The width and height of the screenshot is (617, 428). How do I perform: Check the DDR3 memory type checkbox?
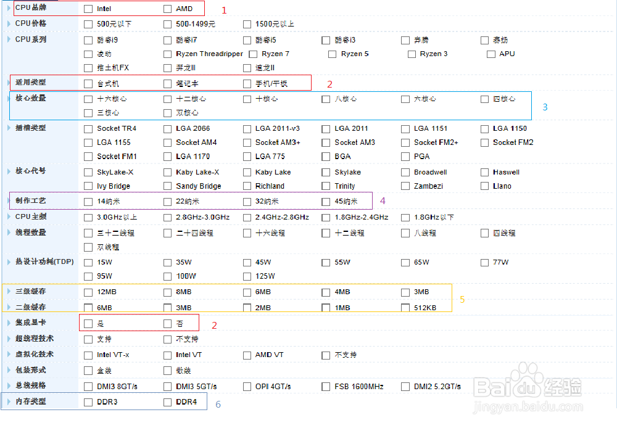point(88,402)
